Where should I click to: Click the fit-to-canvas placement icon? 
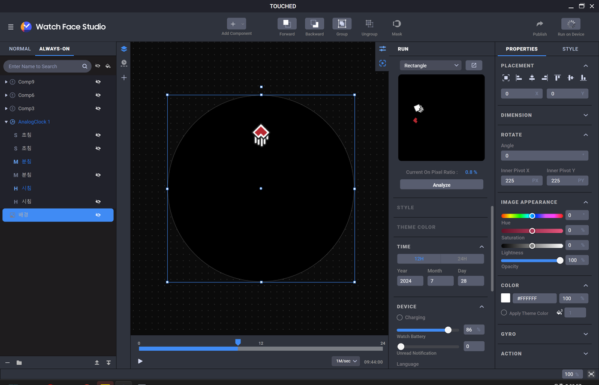click(506, 78)
